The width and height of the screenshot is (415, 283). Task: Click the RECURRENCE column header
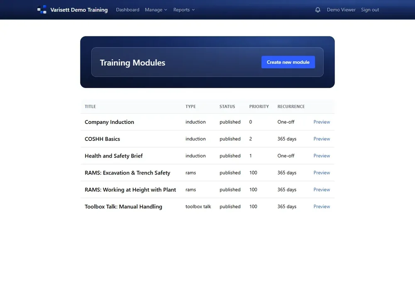291,106
